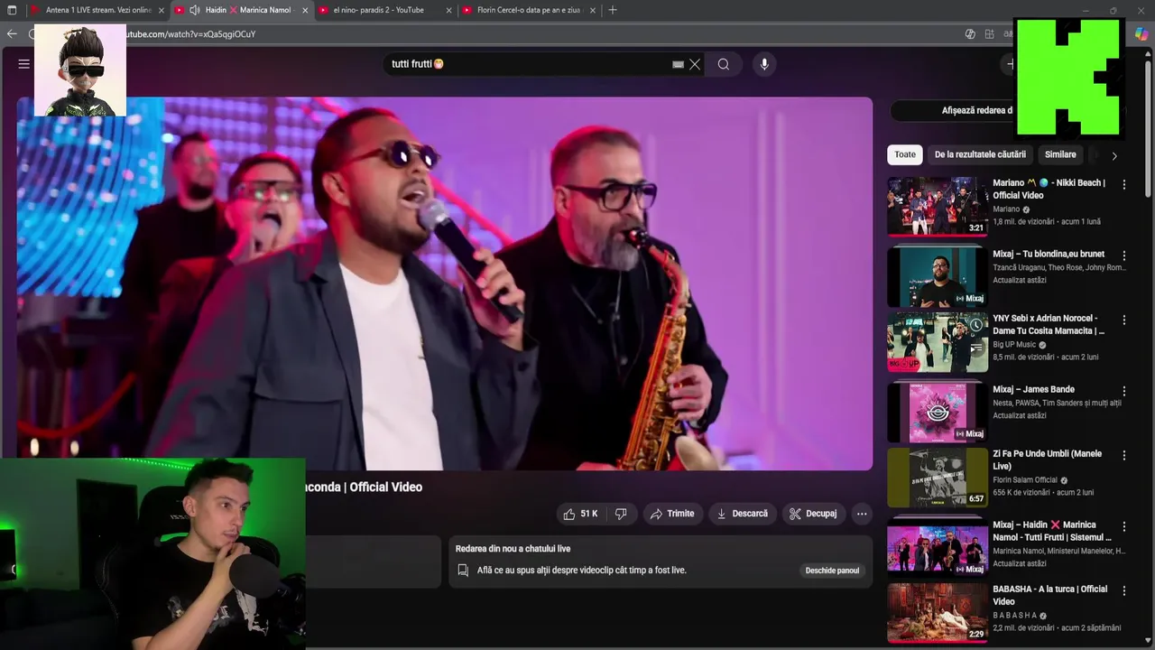Viewport: 1155px width, 650px height.
Task: Open YNY Sebi Dame Tu Cosita thumbnail
Action: 937,341
